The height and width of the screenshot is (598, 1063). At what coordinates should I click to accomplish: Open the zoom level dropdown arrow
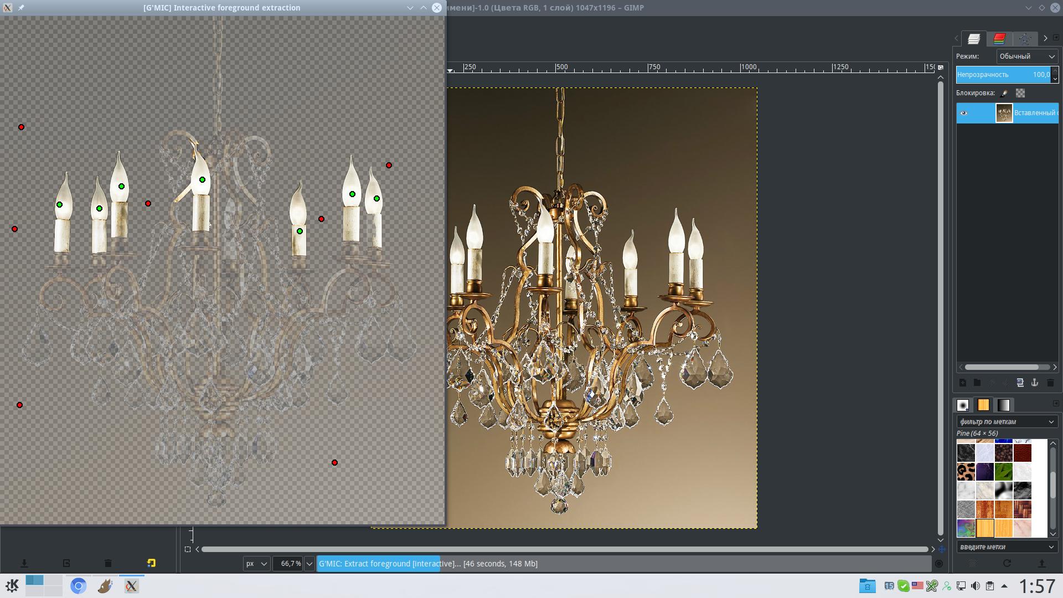pyautogui.click(x=309, y=564)
